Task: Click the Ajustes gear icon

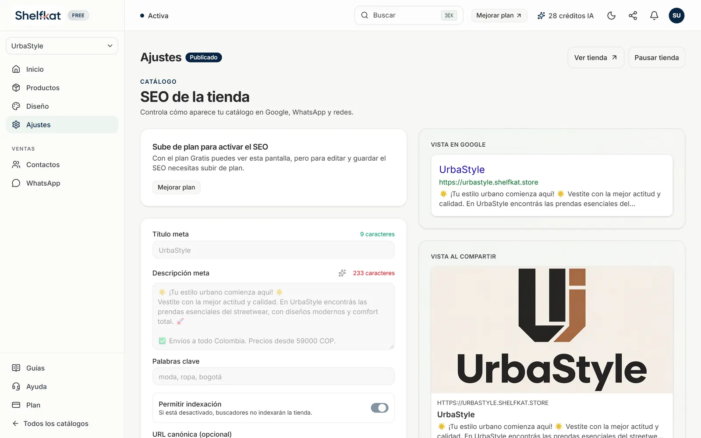Action: tap(16, 124)
